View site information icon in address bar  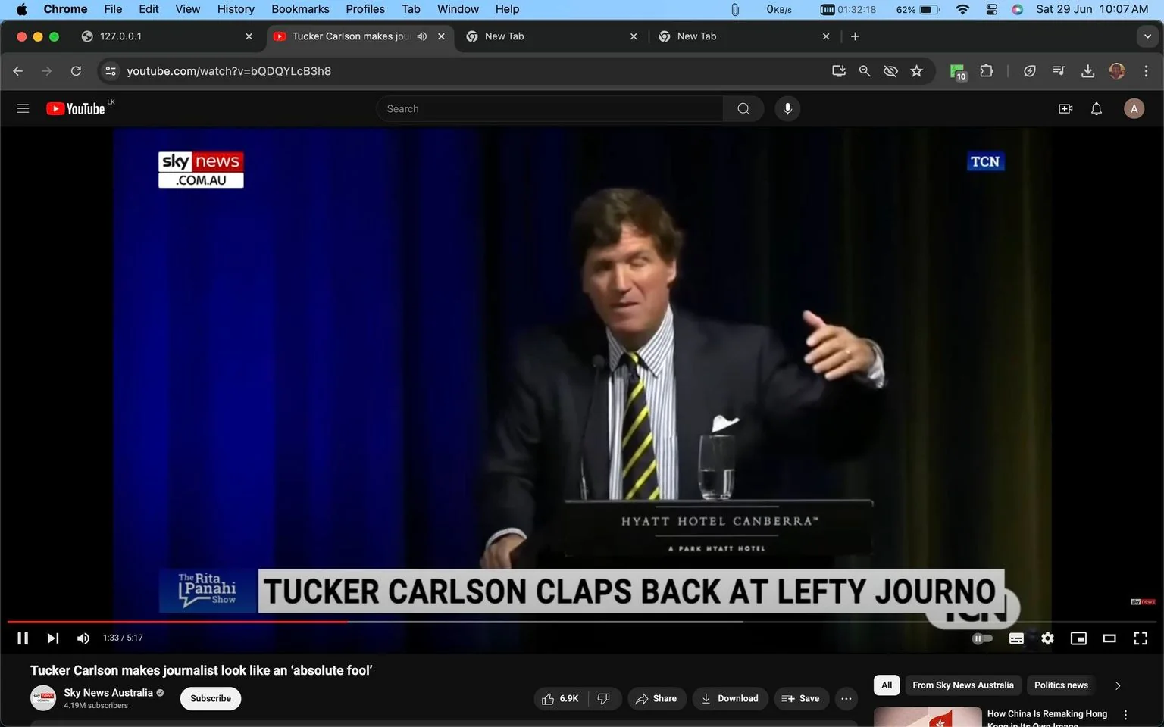coord(111,70)
